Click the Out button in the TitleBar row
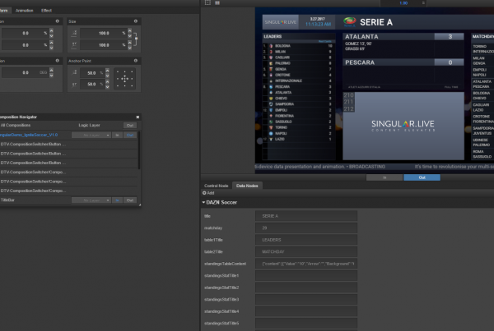 point(130,200)
